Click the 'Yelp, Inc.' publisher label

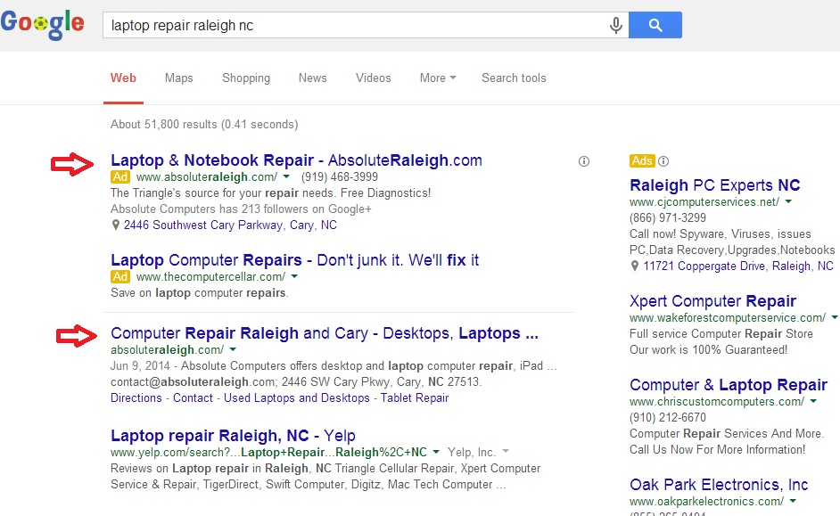tap(472, 452)
